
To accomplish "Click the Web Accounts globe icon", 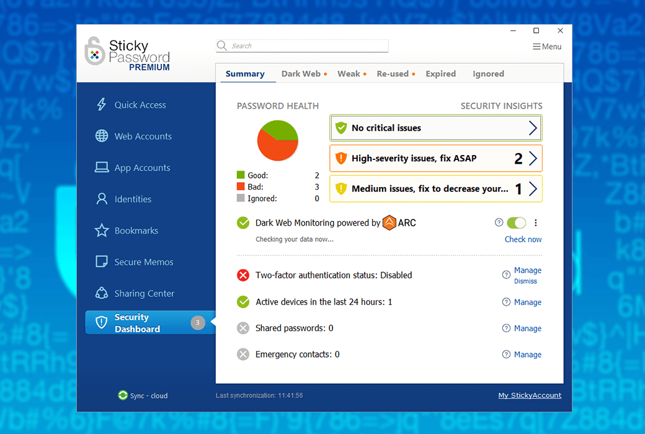I will click(x=102, y=136).
